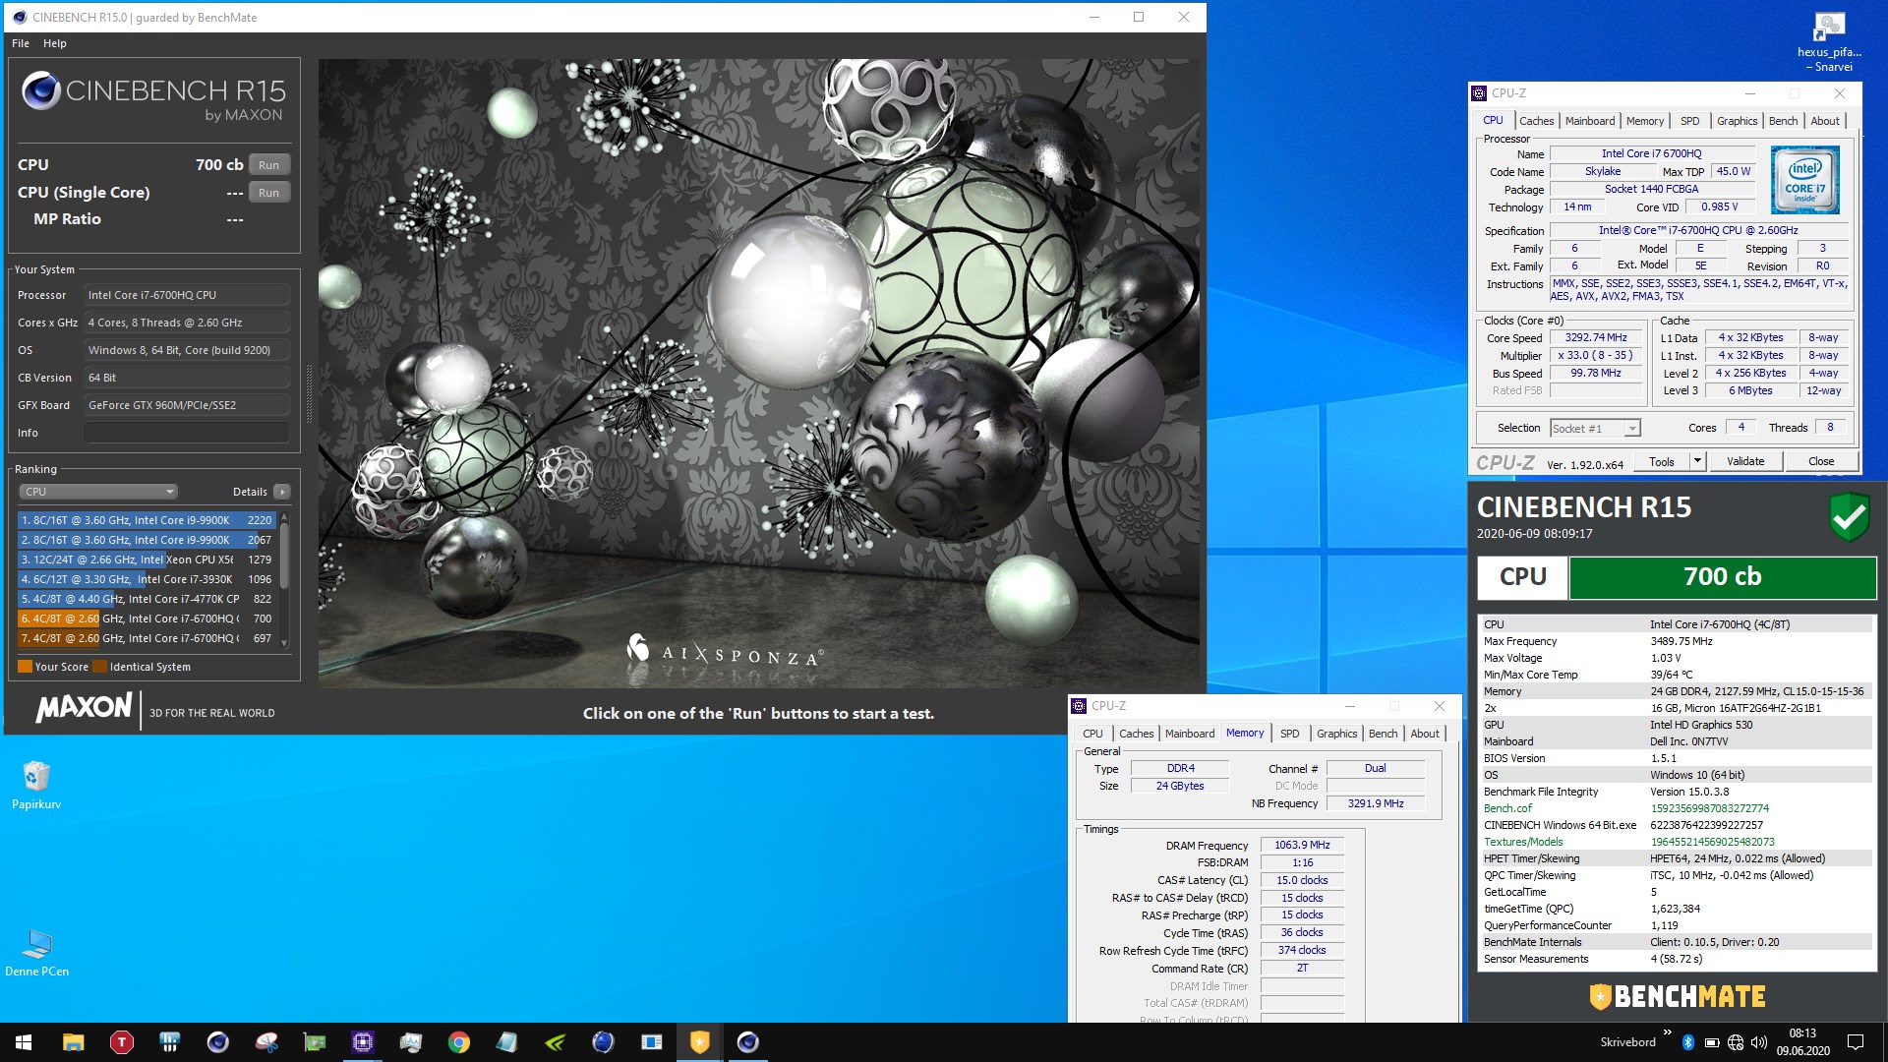Open the About tab in top CPU-Z window
Screen dimensions: 1888x1062
1825,121
